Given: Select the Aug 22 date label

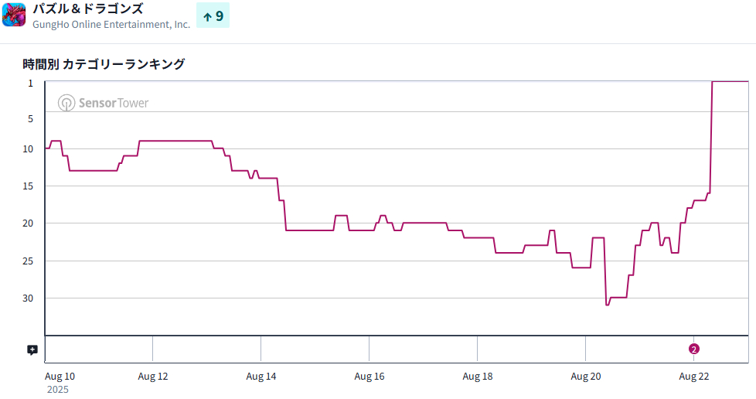Looking at the screenshot, I should point(694,377).
